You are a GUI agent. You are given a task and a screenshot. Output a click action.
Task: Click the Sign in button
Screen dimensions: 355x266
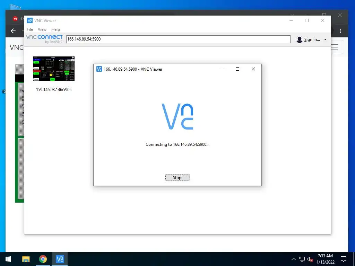point(312,39)
